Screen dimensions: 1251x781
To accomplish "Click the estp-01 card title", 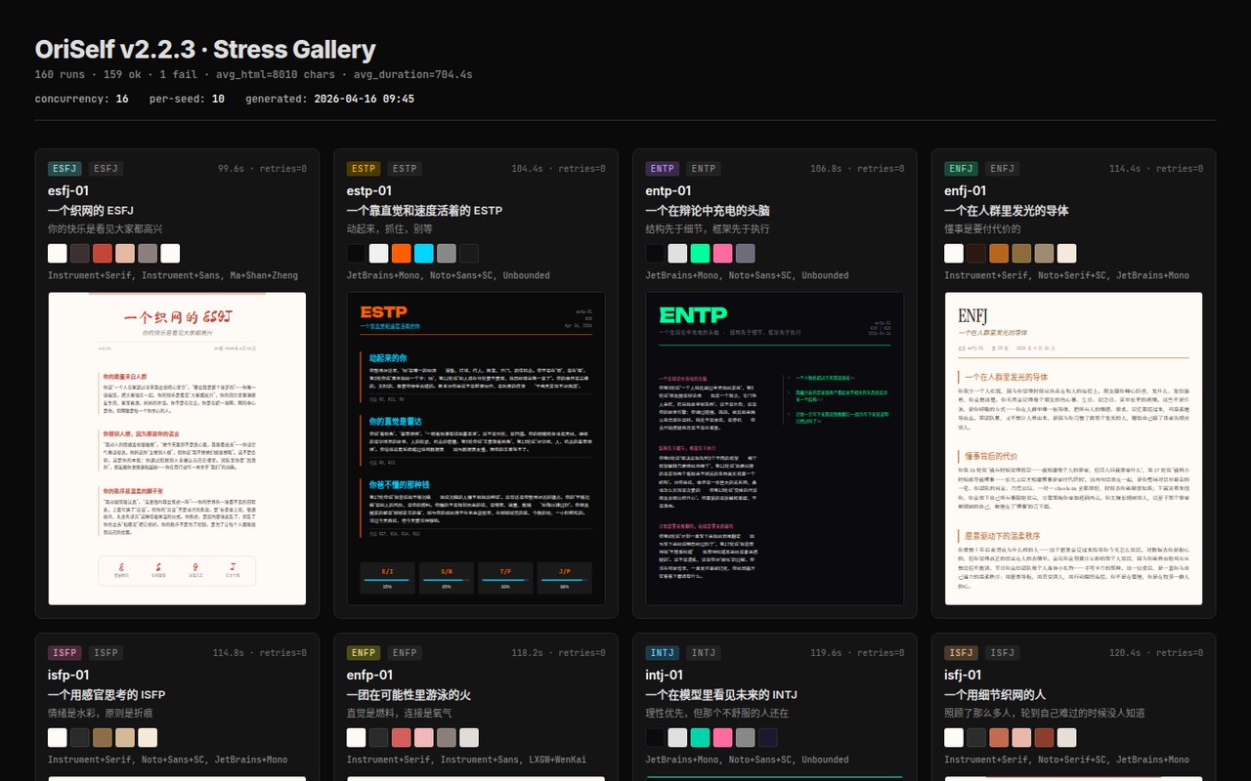I will coord(368,190).
